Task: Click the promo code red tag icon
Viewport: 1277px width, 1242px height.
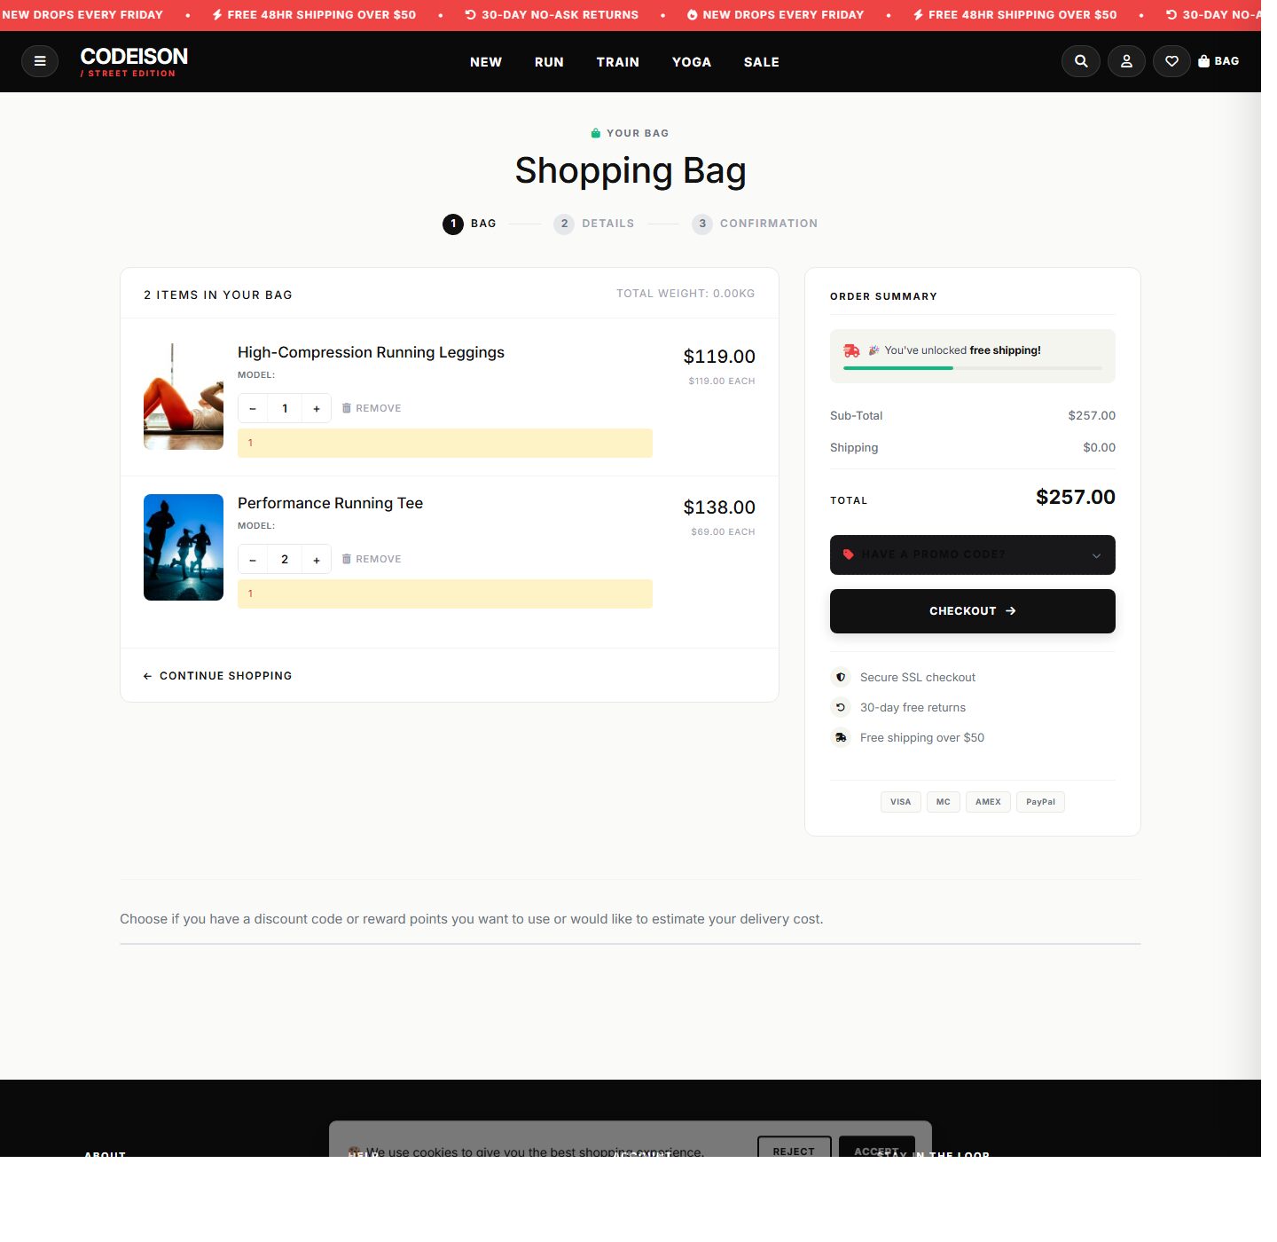Action: click(849, 554)
